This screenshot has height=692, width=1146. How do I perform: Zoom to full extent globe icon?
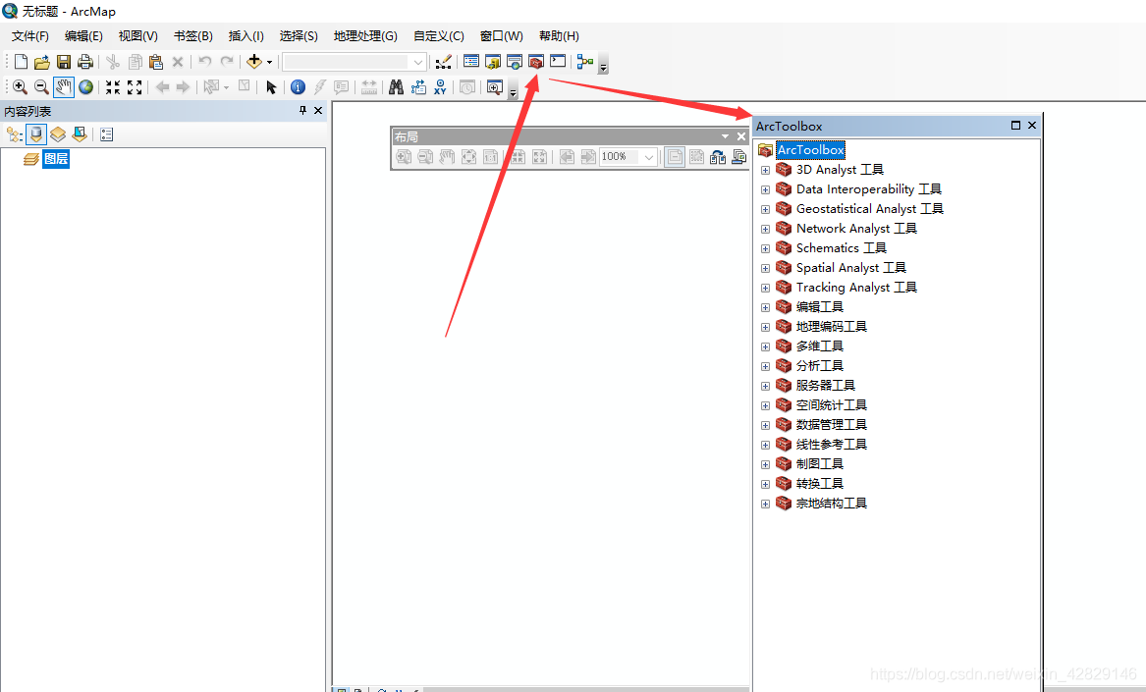[x=86, y=87]
